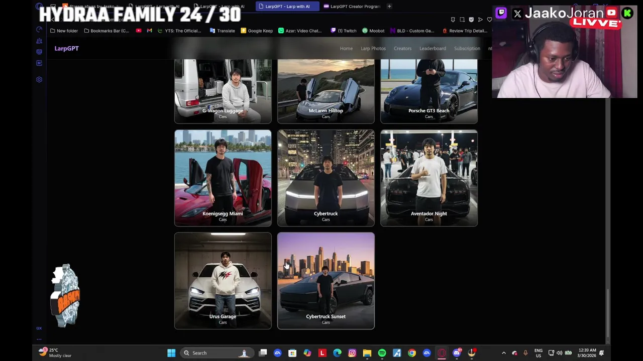The width and height of the screenshot is (643, 361).
Task: Click the LarpGPT logo text
Action: click(66, 49)
